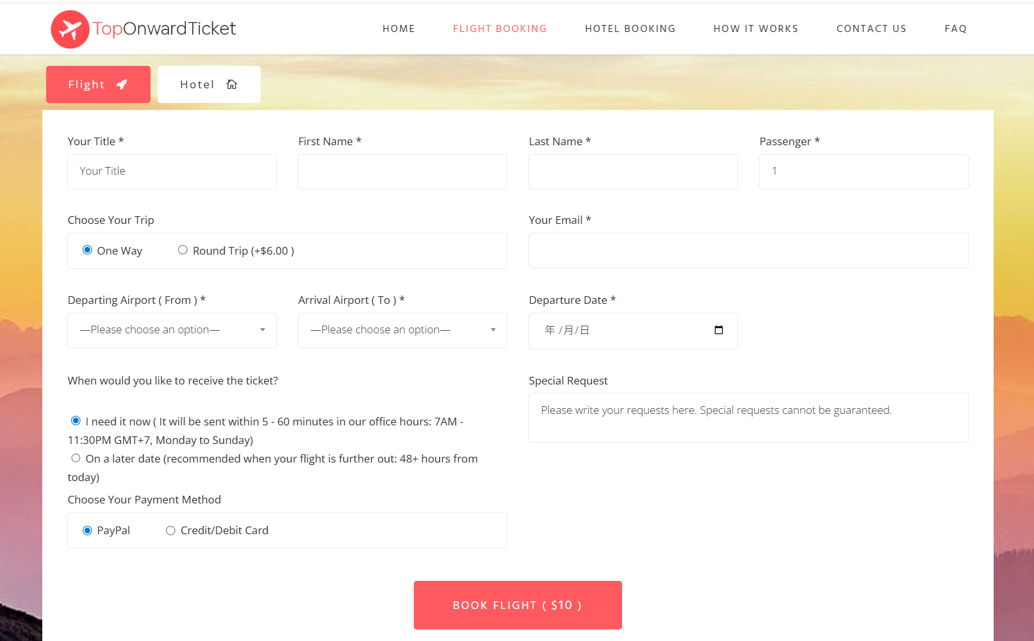Expand the Departing Airport dropdown
The height and width of the screenshot is (641, 1034).
pyautogui.click(x=172, y=330)
